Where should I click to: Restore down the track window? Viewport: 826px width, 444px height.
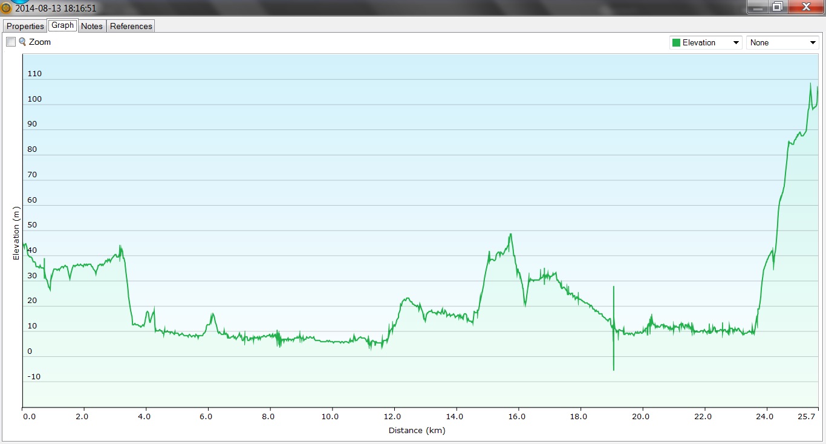click(x=777, y=7)
